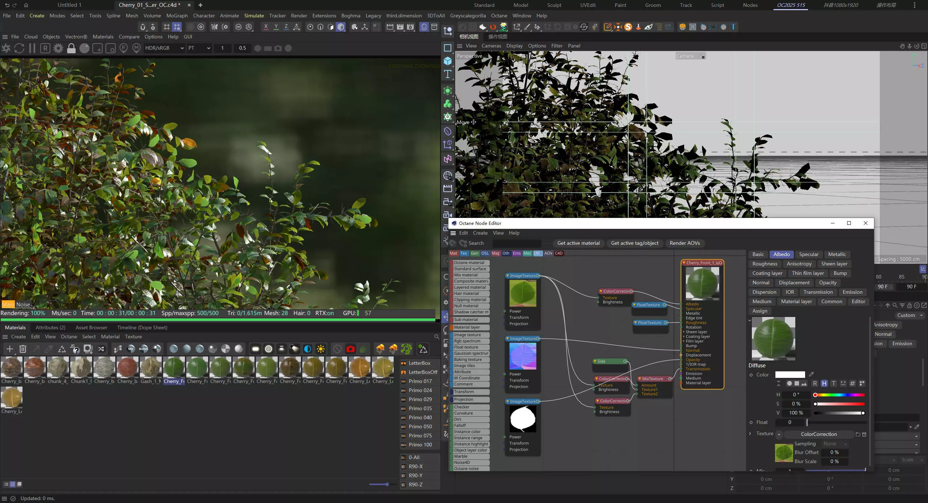Click the Get active material button
Screen dimensions: 928x503
(x=578, y=243)
